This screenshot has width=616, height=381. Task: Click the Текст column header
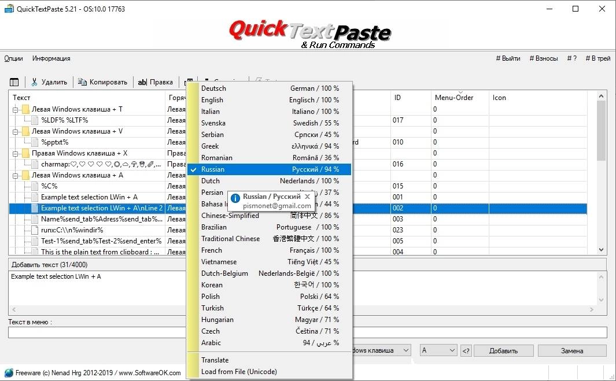tap(87, 97)
